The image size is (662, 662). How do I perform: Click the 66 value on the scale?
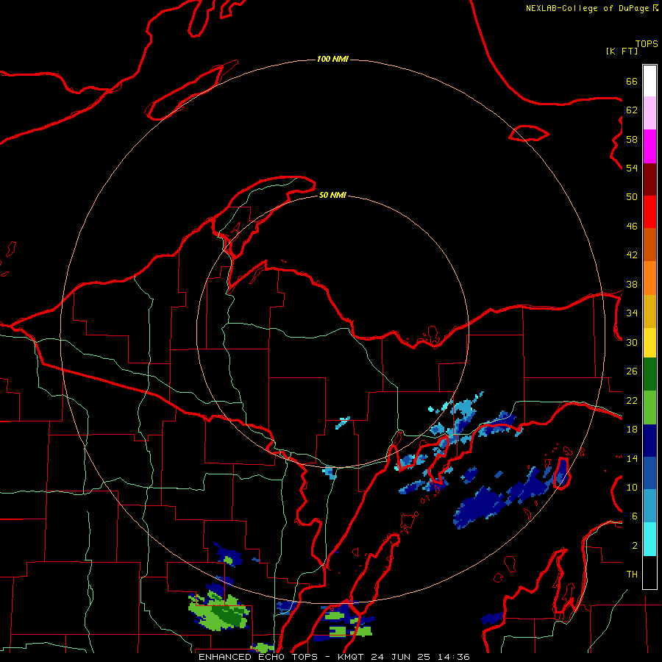click(x=632, y=82)
